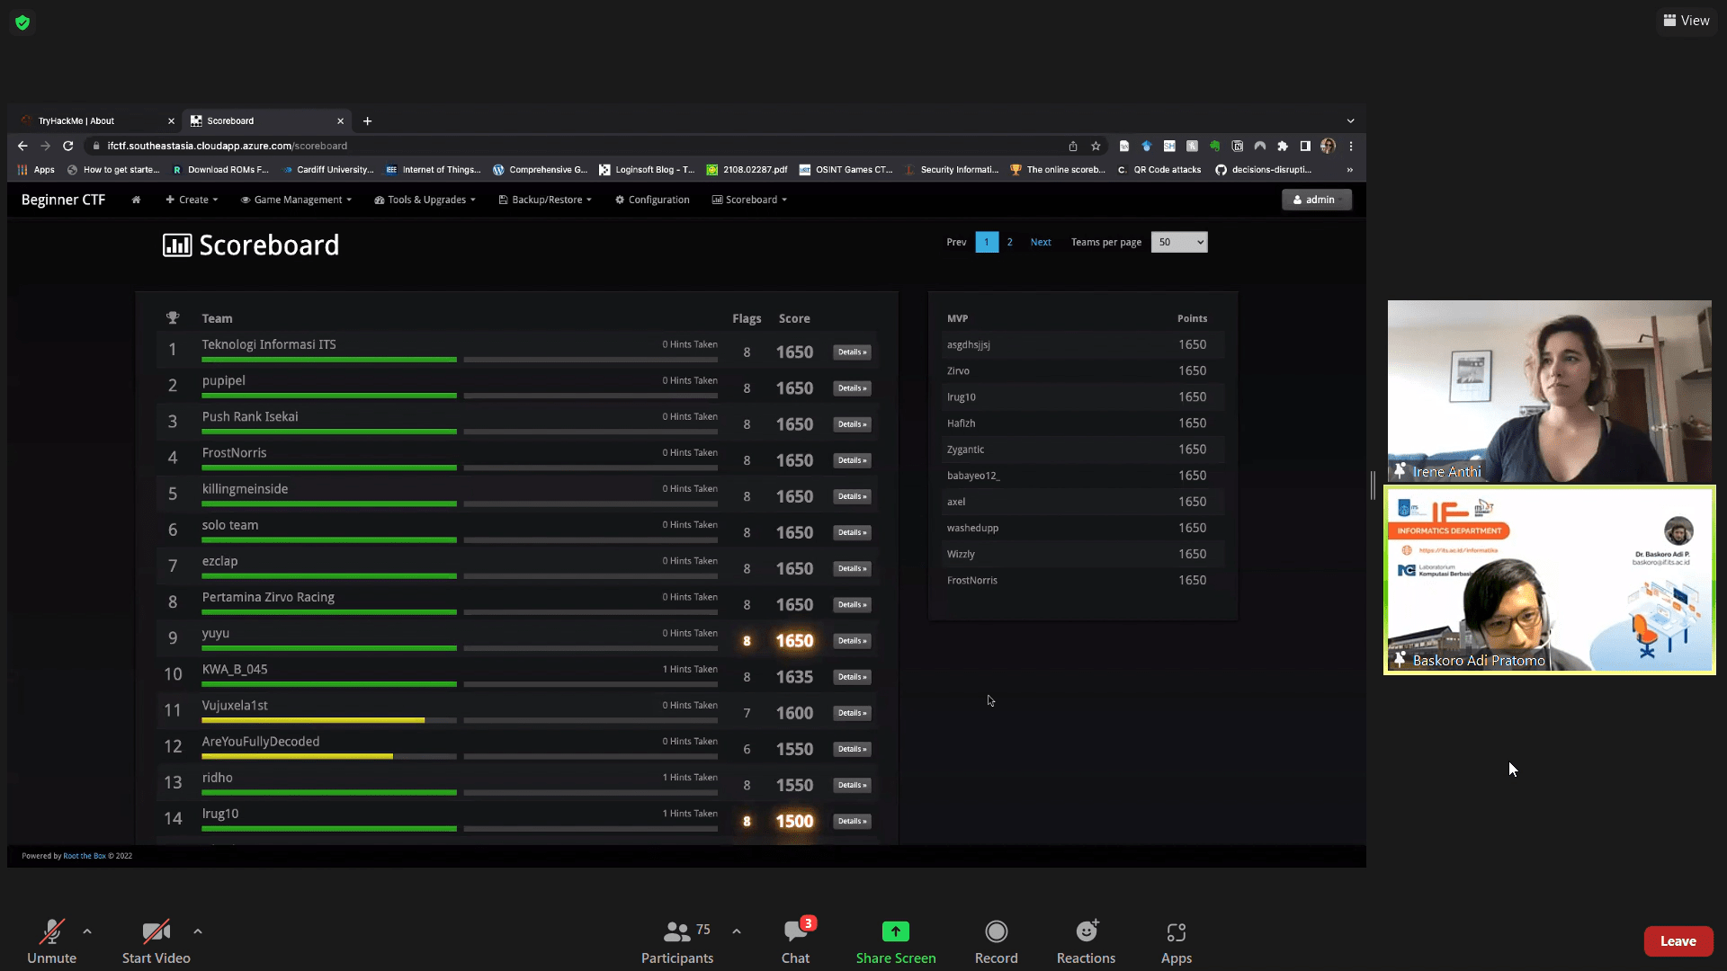
Task: Click the Share Screen icon
Action: pos(895,932)
